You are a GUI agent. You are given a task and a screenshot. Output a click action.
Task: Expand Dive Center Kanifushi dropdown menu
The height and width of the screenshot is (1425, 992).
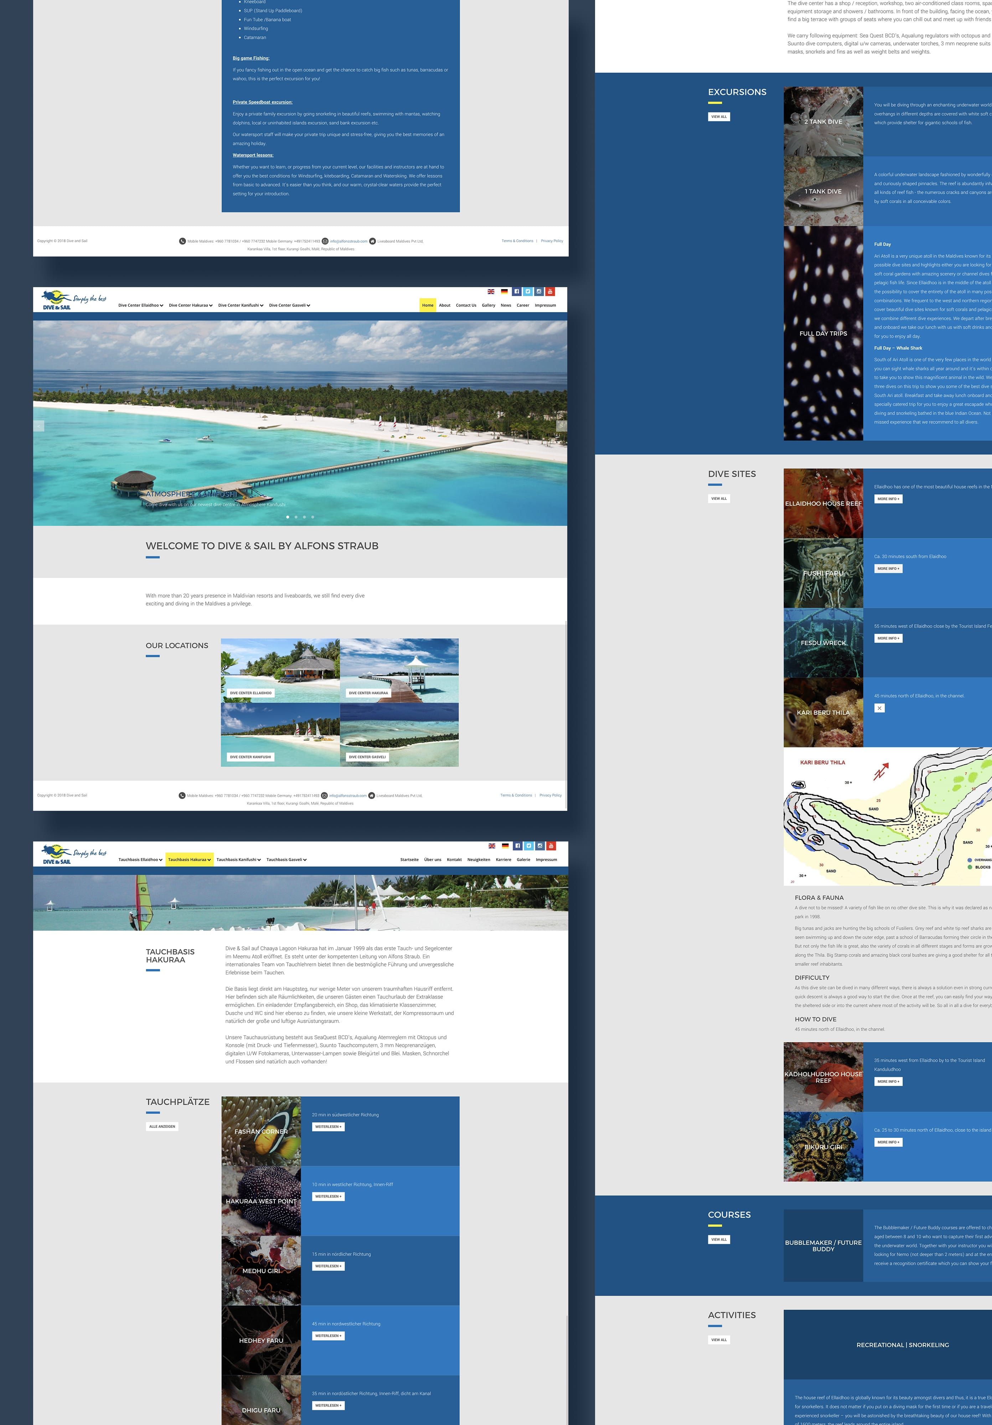click(x=240, y=305)
